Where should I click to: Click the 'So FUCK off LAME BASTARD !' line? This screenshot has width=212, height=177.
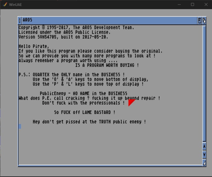[85, 112]
